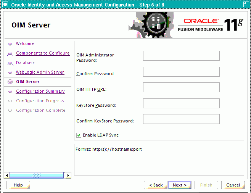This screenshot has width=251, height=193.
Task: Click the disabled Finish button
Action: point(206,185)
